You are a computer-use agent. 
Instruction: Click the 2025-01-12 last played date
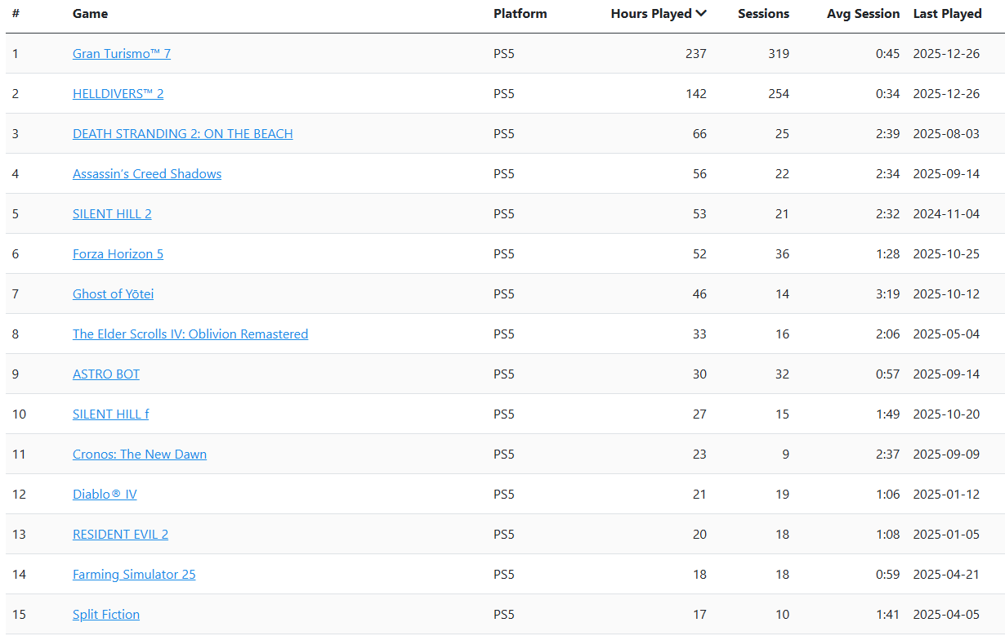(946, 495)
